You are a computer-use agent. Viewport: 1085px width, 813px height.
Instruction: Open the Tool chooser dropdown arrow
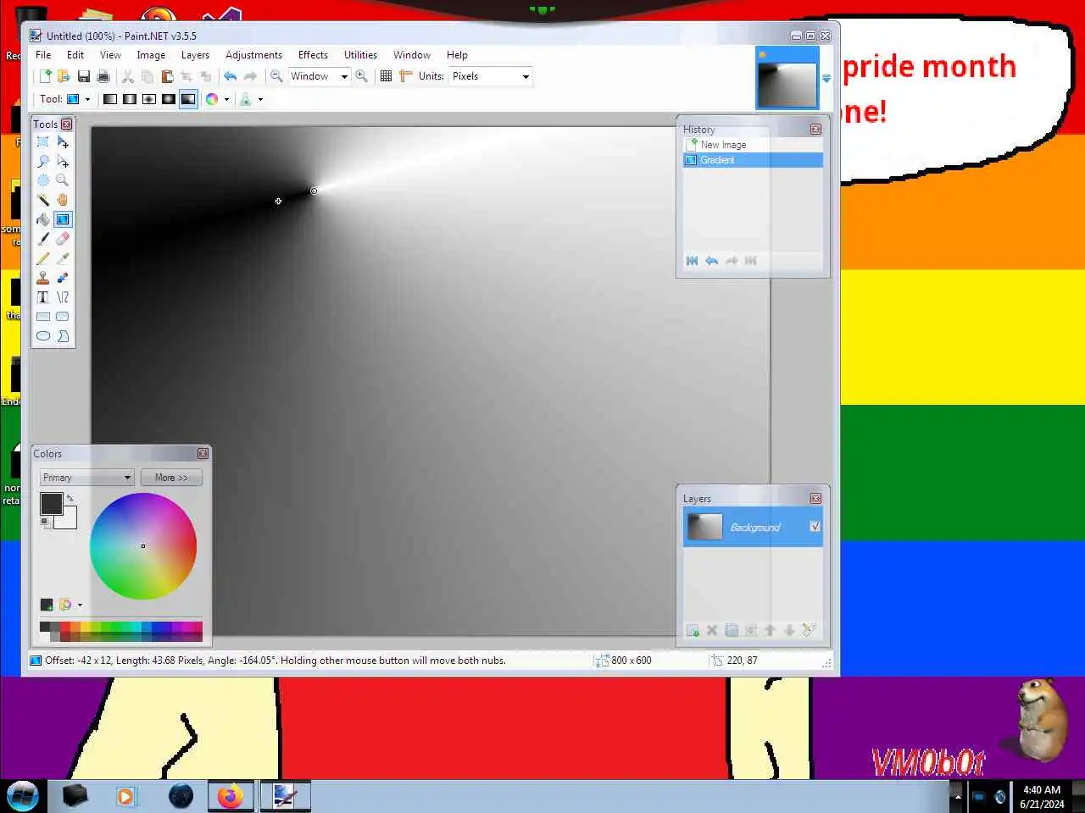(87, 99)
